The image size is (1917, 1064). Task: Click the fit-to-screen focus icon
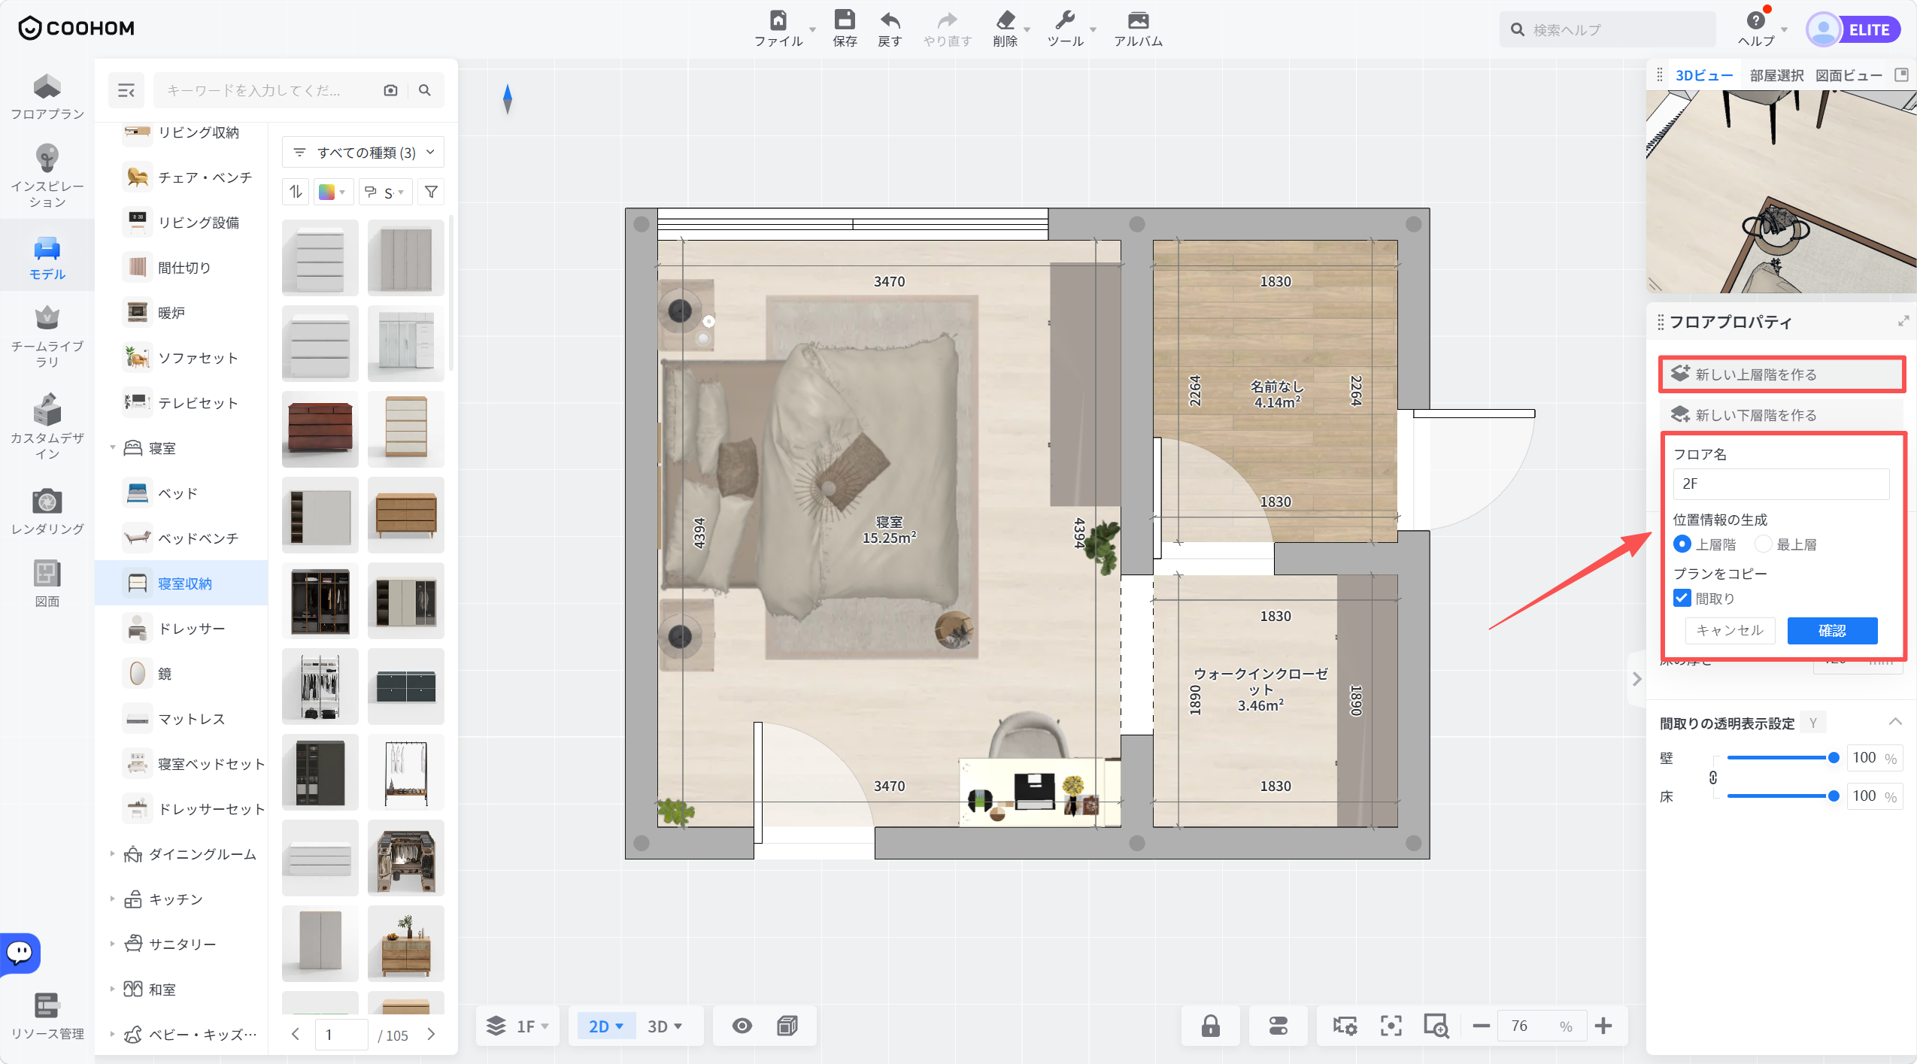[x=1391, y=1026]
